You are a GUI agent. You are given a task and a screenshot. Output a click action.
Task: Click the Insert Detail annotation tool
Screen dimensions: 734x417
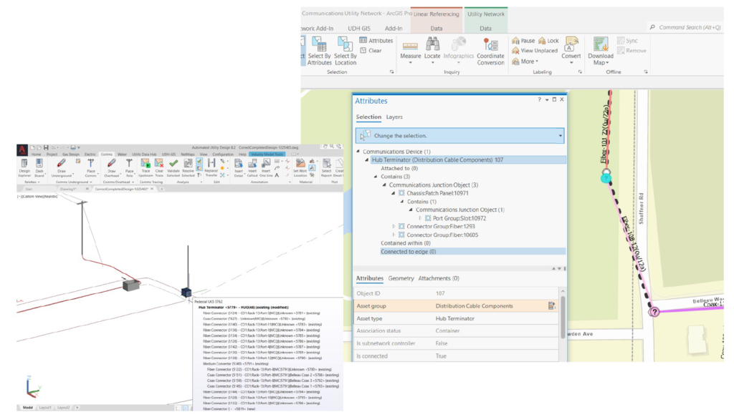(239, 167)
